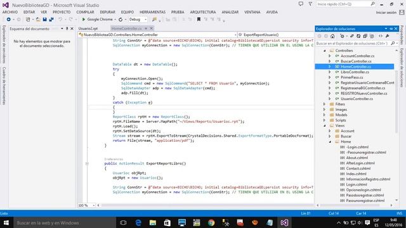Viewport: 406px width, 228px height.
Task: Click the browser Refresh icon beside Google Chrome
Action: pos(121,20)
